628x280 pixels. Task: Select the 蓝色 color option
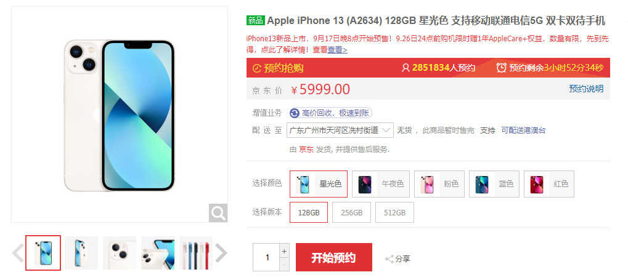point(494,184)
